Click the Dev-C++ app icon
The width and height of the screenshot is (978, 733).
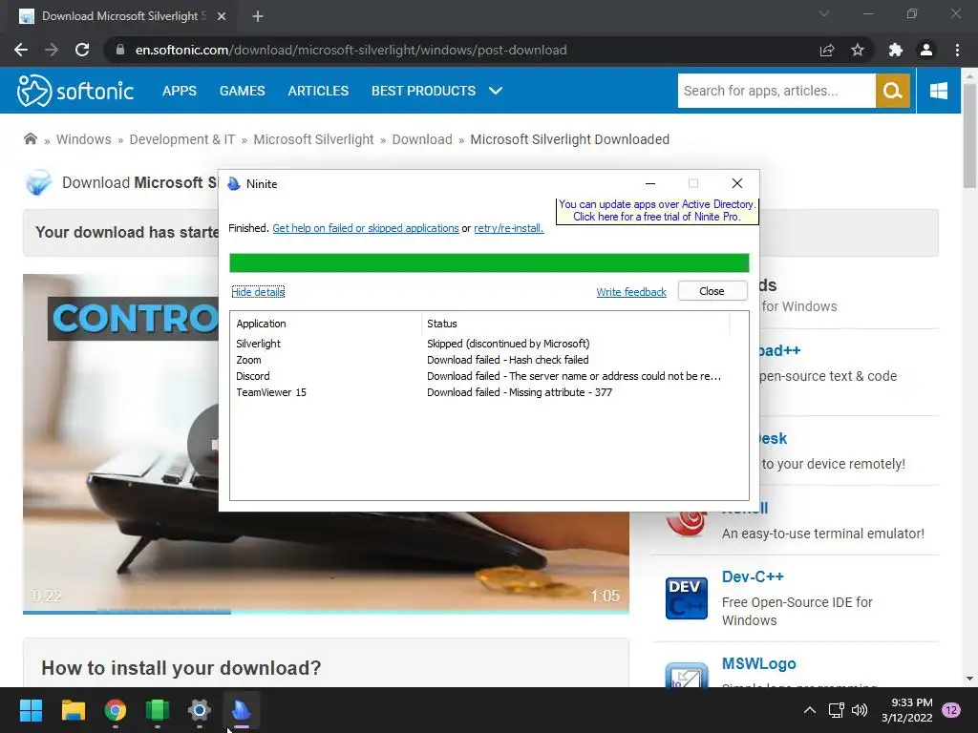point(686,597)
